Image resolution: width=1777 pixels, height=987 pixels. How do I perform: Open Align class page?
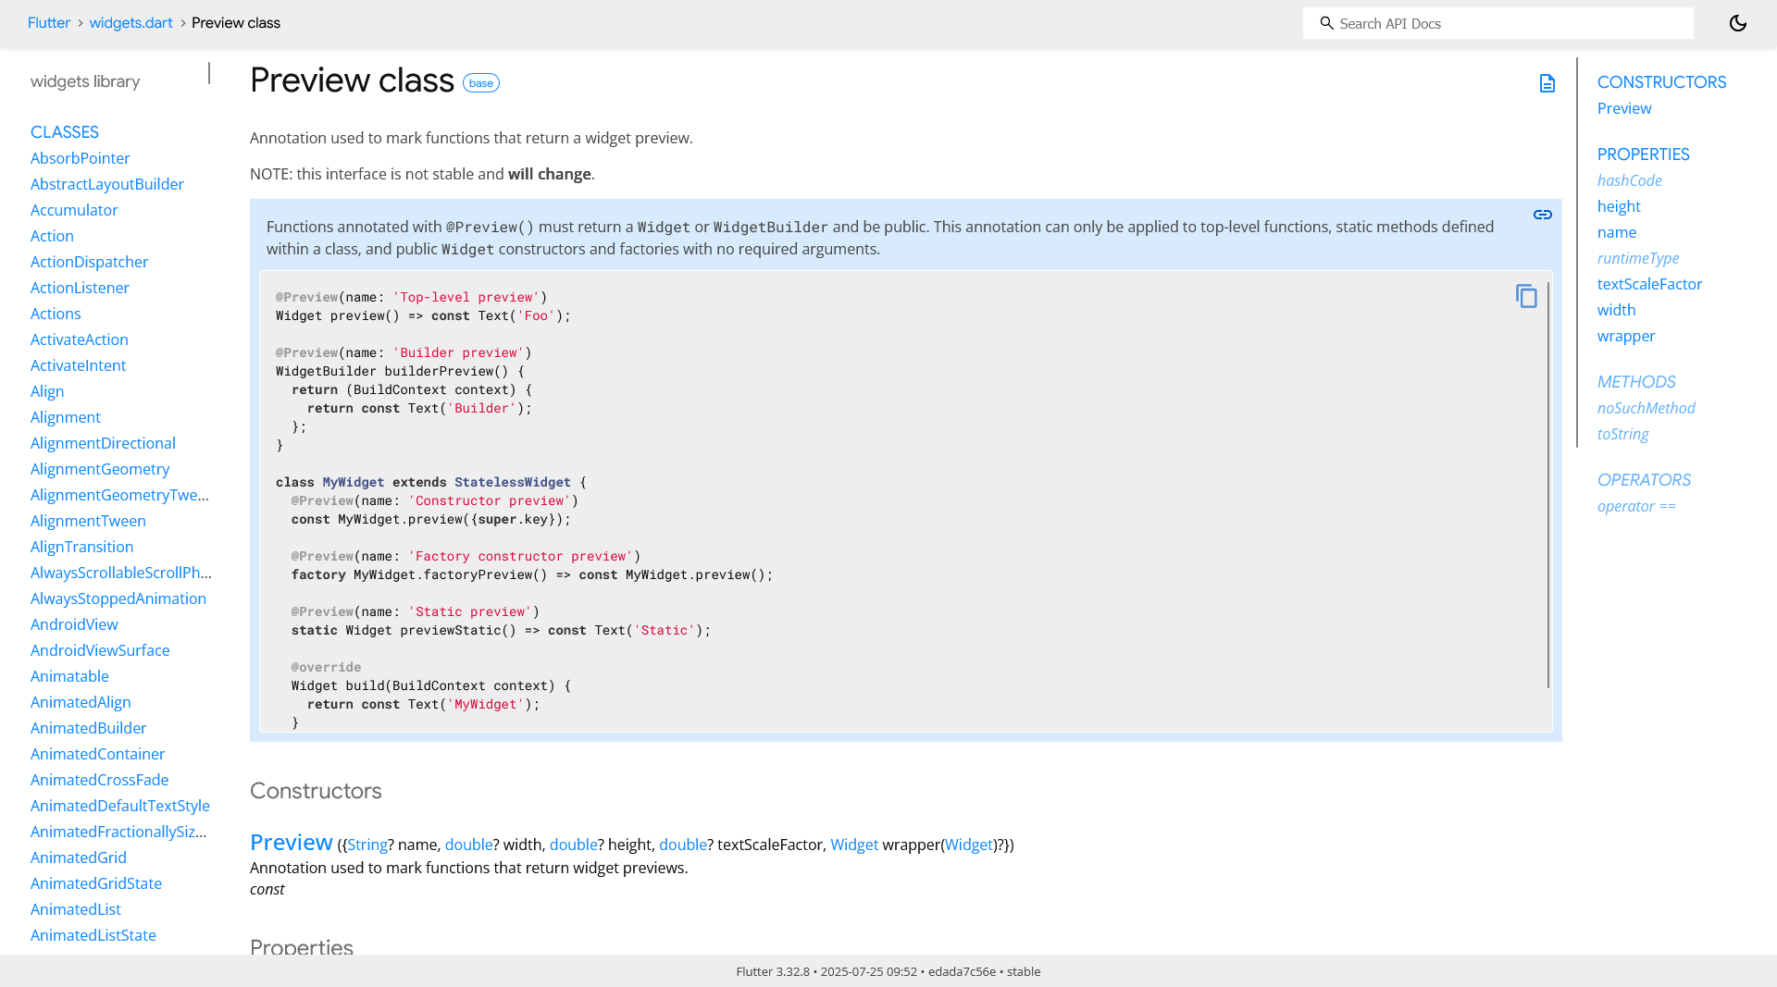point(47,391)
